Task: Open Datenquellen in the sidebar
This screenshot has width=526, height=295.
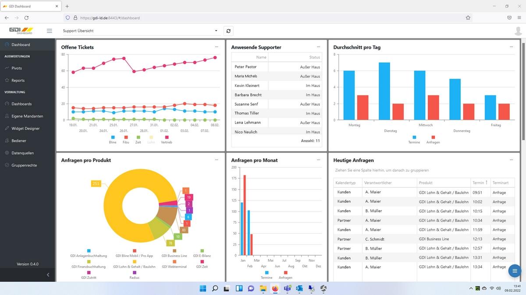Action: tap(22, 153)
